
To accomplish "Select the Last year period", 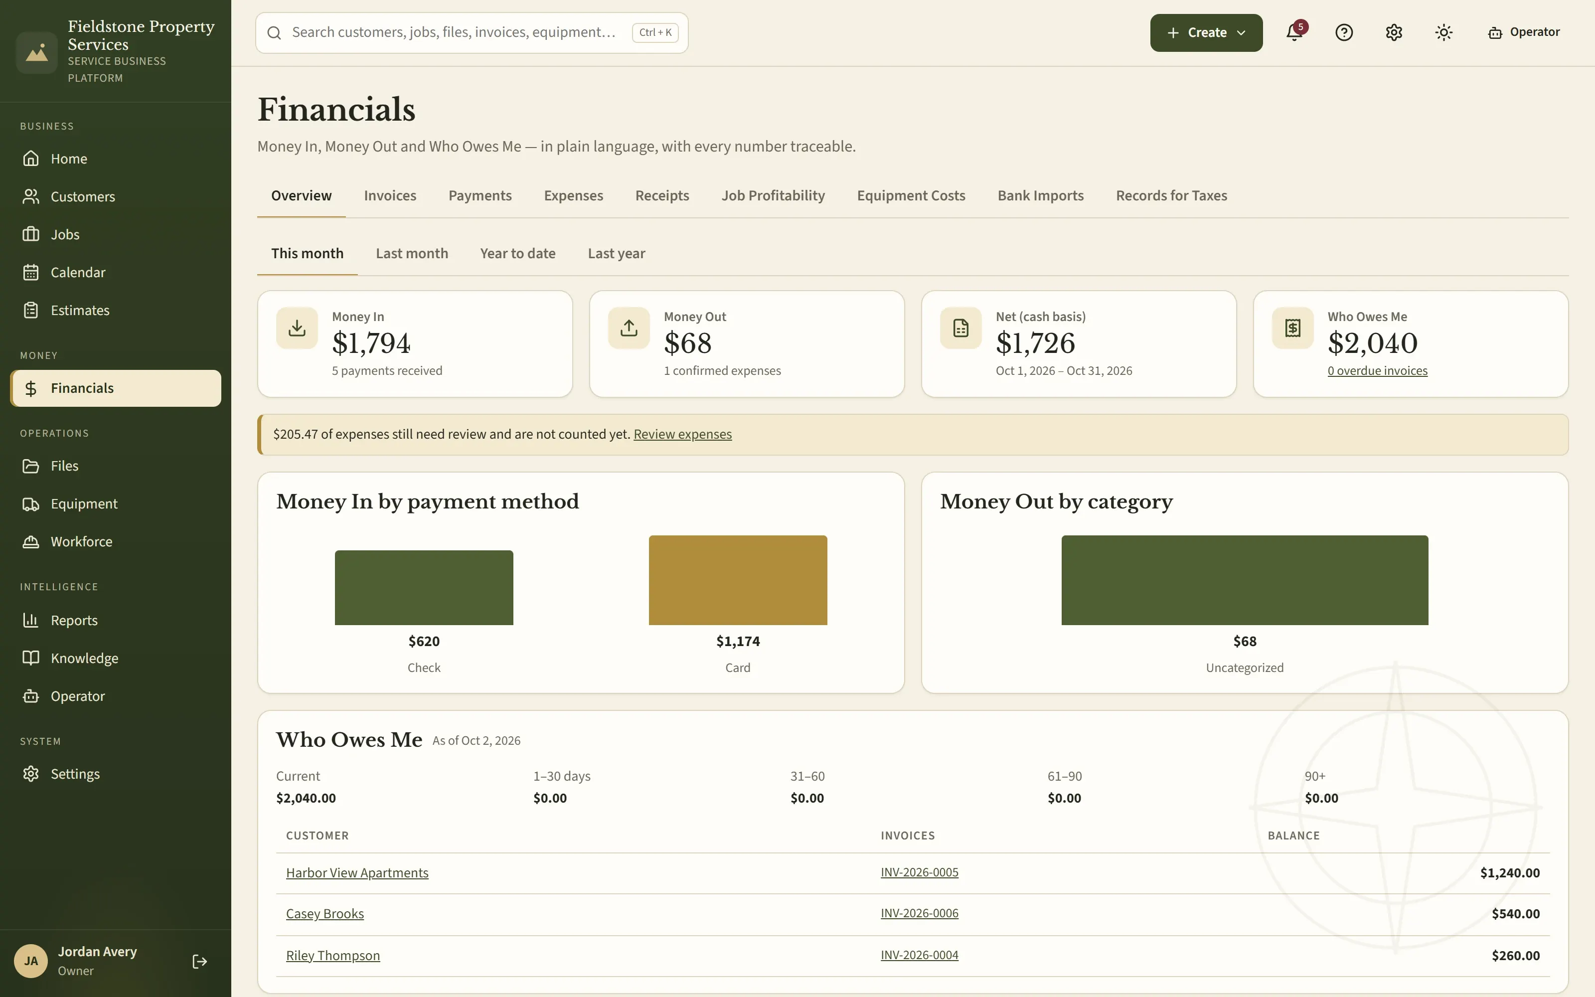I will (x=616, y=254).
